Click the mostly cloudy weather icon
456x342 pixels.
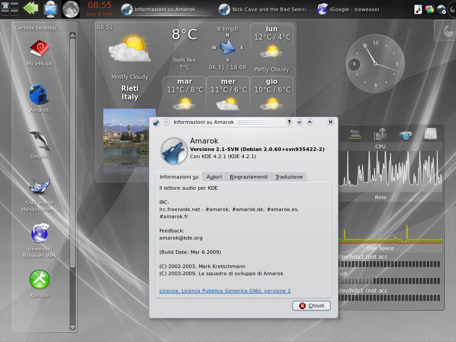click(130, 49)
